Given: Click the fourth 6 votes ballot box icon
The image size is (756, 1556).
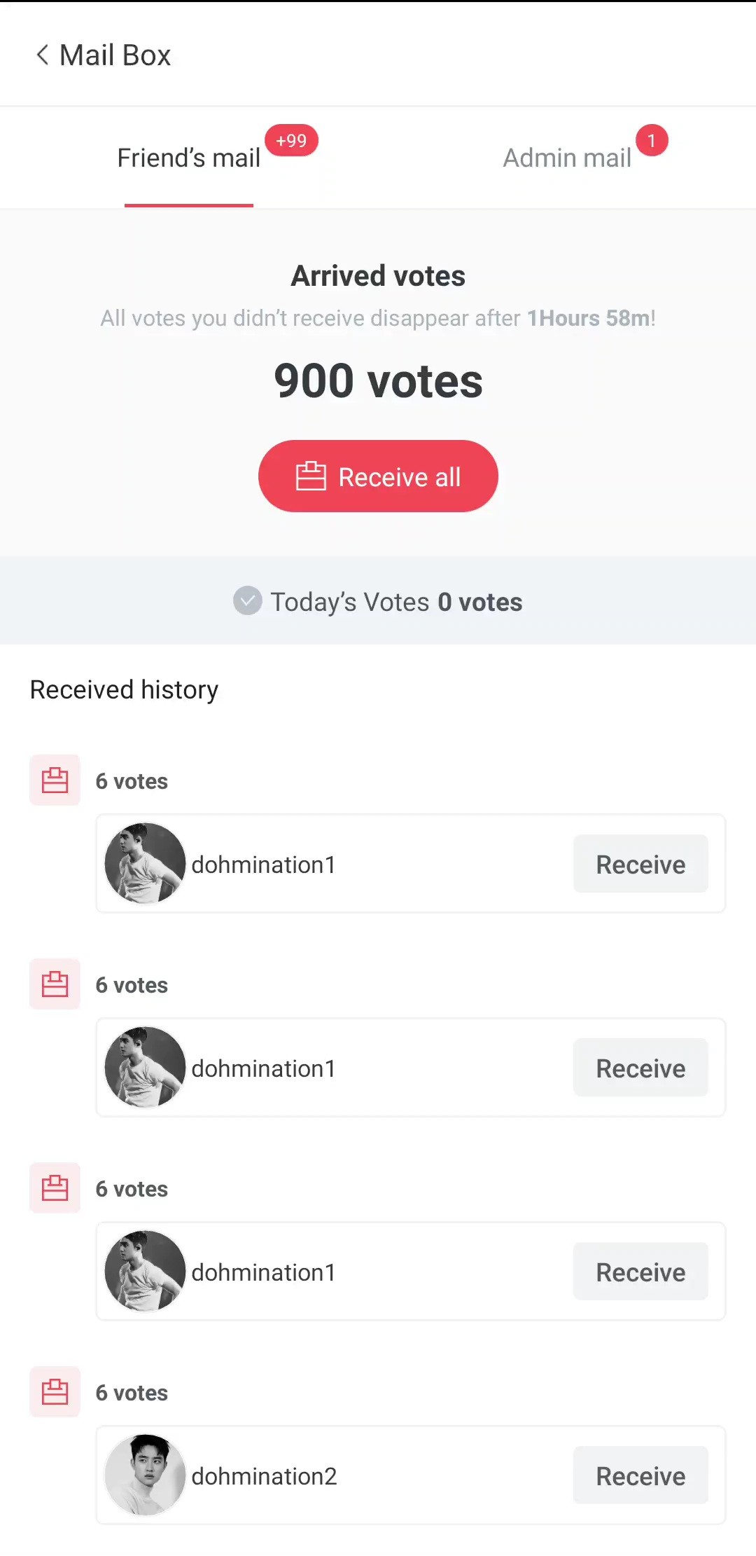Looking at the screenshot, I should 55,1391.
